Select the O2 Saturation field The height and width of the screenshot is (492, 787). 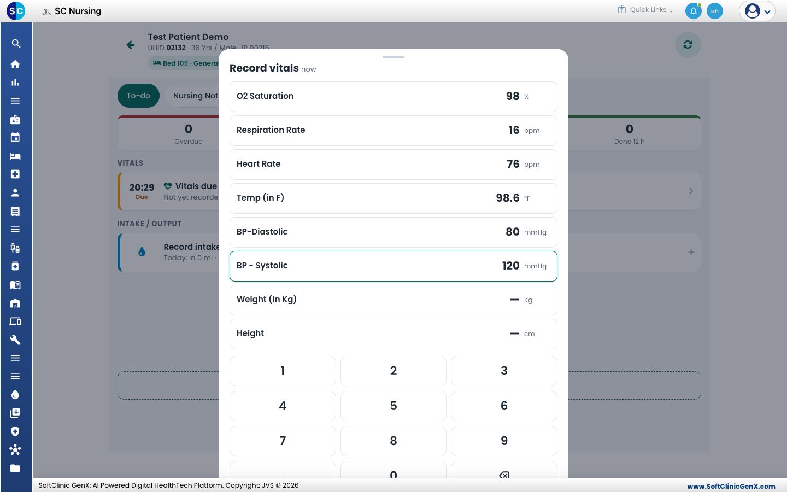pos(393,97)
